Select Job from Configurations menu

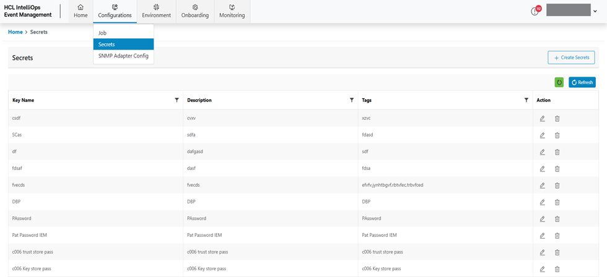tap(103, 33)
